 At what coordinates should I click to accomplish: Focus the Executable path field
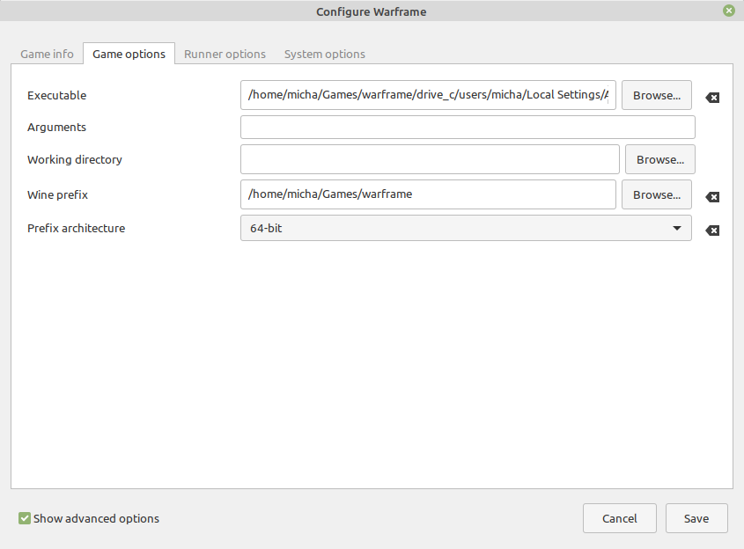pos(428,95)
